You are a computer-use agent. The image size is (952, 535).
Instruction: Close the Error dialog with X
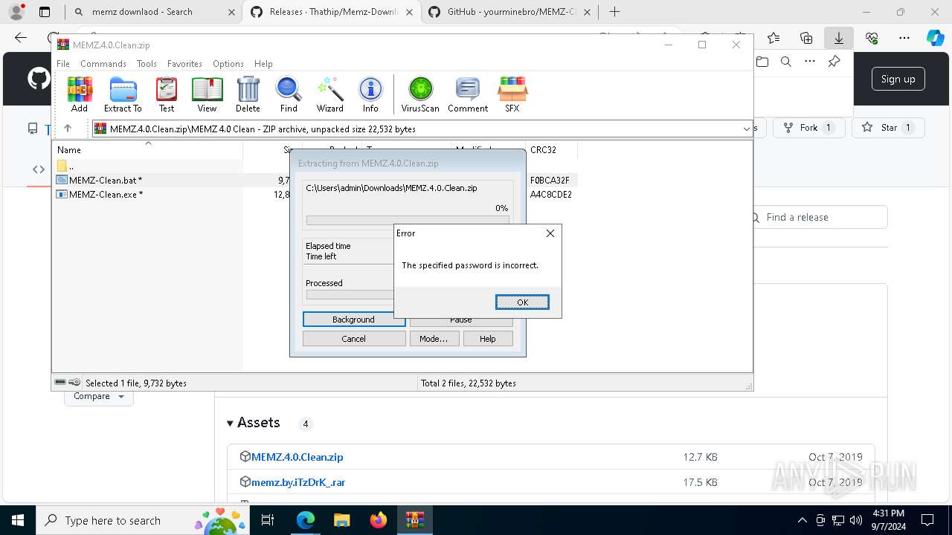[550, 233]
